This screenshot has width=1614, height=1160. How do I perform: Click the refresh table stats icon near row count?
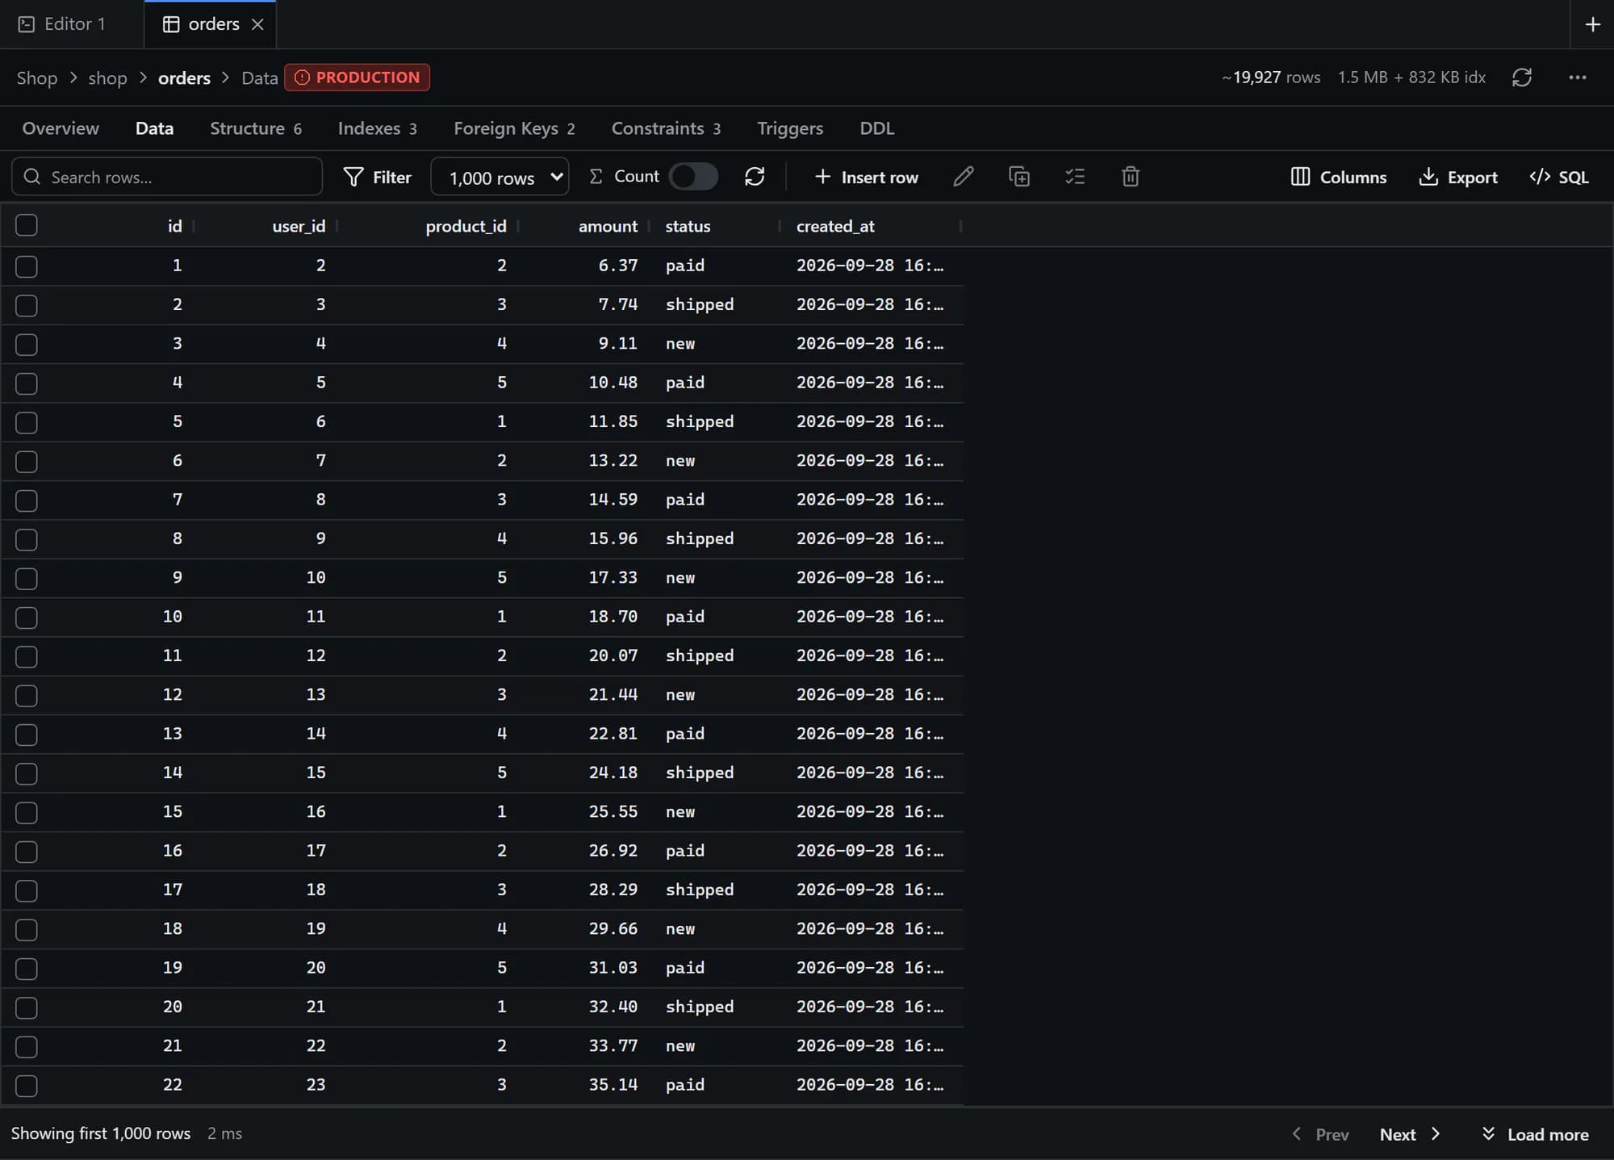coord(1522,77)
